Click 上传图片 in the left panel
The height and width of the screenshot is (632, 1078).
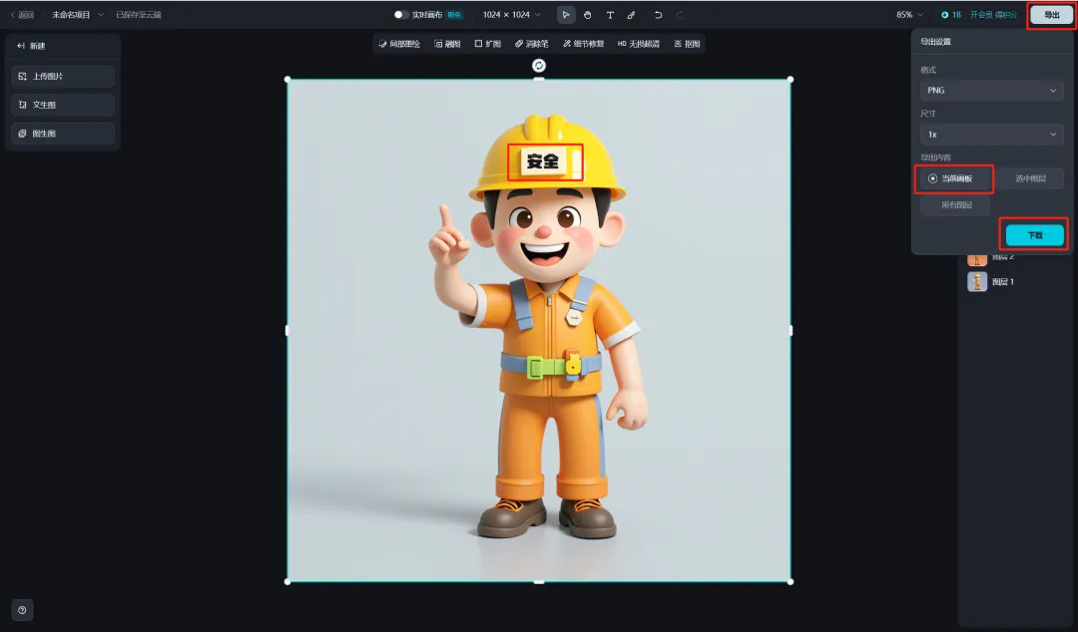[x=62, y=77]
